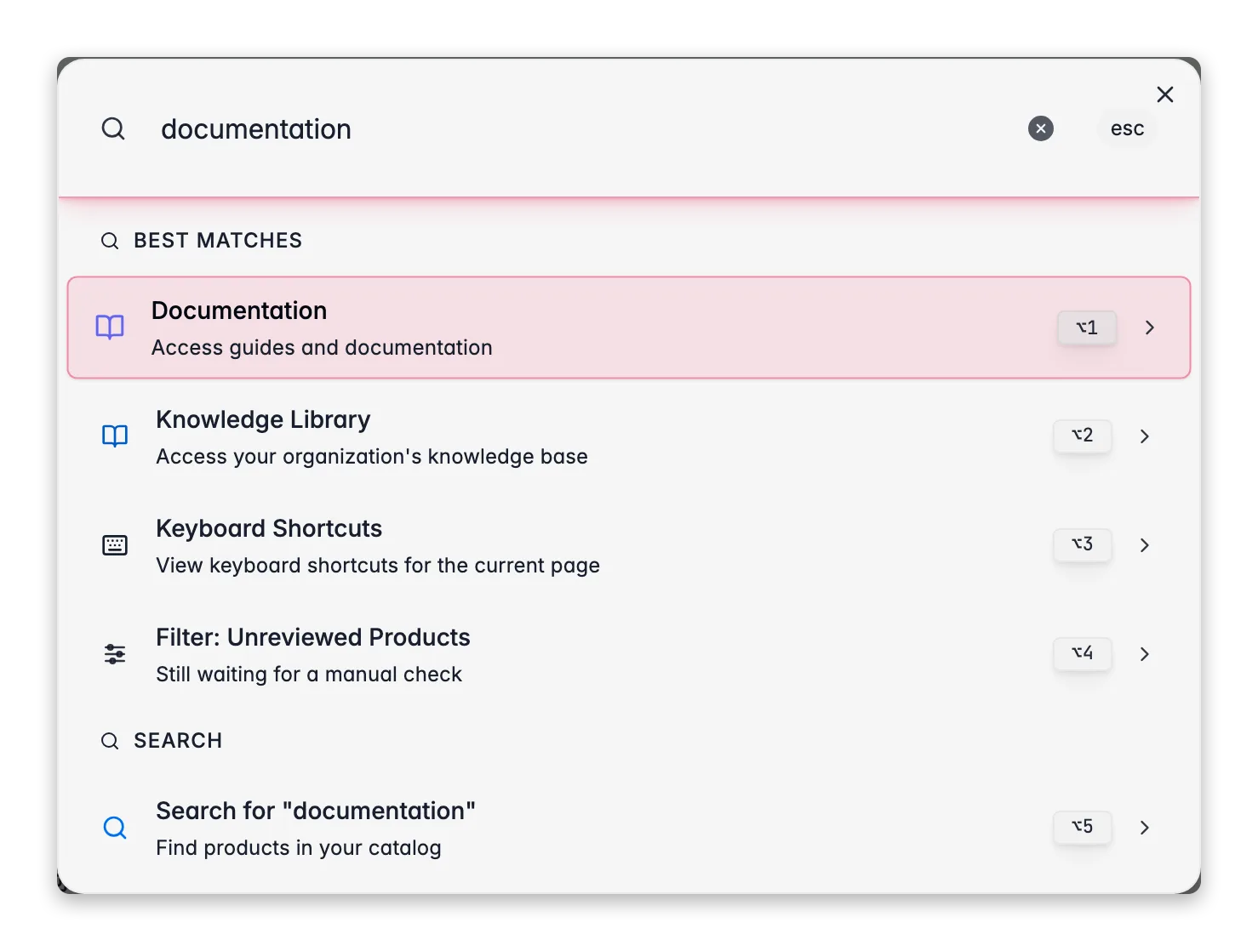Click "Access your organization's knowledge base" text
Viewport: 1258px width, 951px height.
(x=372, y=457)
